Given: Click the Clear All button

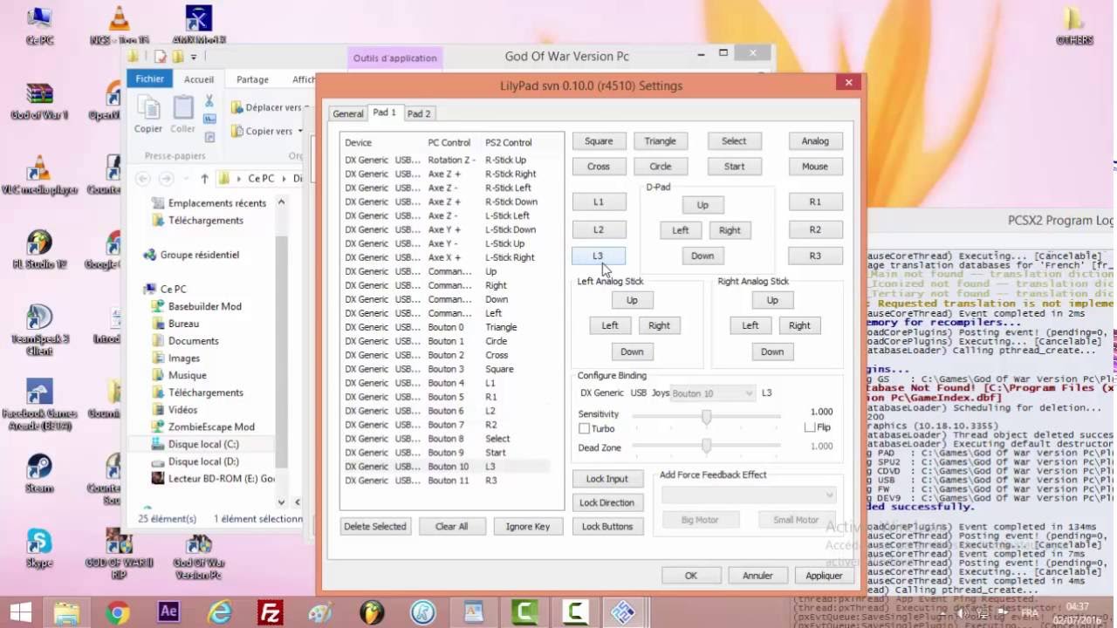Looking at the screenshot, I should point(451,526).
